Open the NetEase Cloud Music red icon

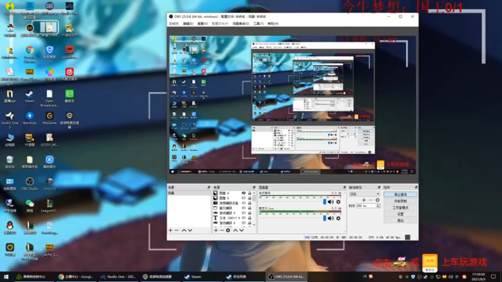coord(70,74)
